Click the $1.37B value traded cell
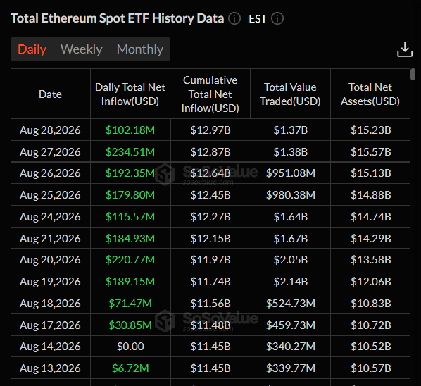This screenshot has width=421, height=386. coord(291,130)
